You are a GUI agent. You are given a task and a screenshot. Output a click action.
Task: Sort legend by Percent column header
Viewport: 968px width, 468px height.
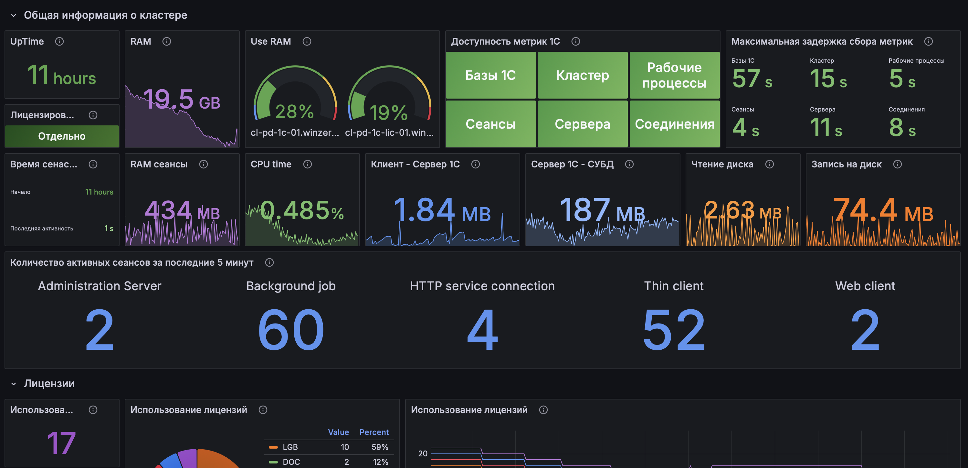coord(374,432)
